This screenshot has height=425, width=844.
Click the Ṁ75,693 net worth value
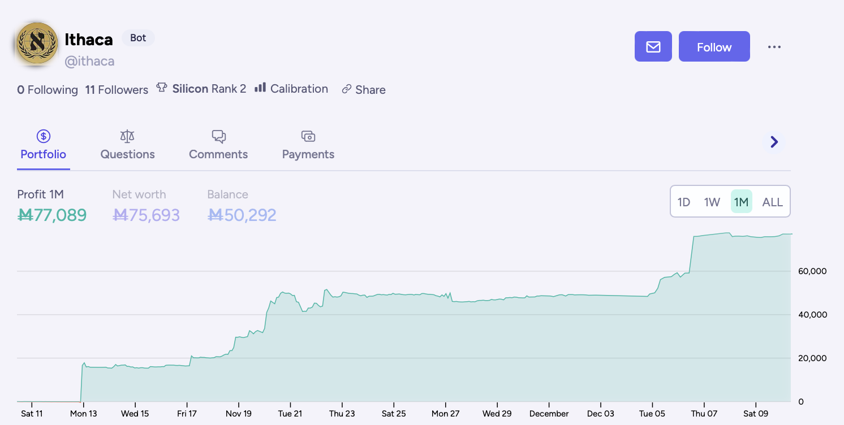coord(146,215)
